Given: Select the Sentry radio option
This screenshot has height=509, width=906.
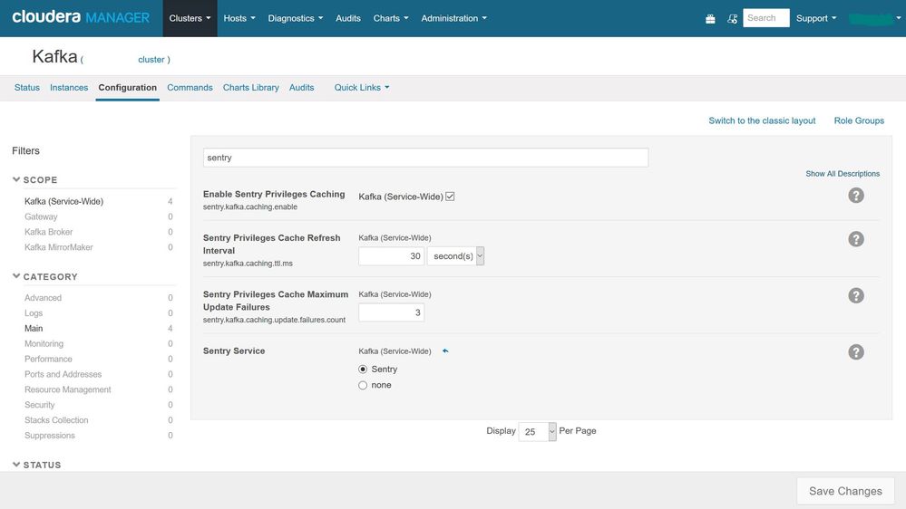Looking at the screenshot, I should (363, 370).
